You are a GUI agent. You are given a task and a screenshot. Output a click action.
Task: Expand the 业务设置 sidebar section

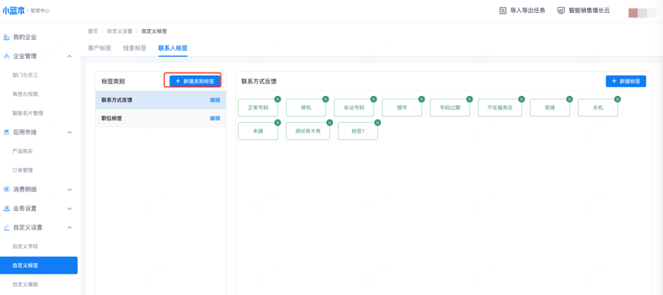pyautogui.click(x=69, y=208)
